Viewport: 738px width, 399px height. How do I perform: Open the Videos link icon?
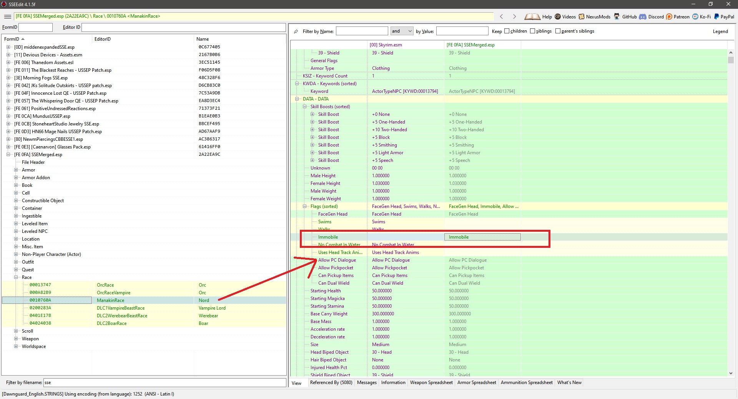pos(558,16)
